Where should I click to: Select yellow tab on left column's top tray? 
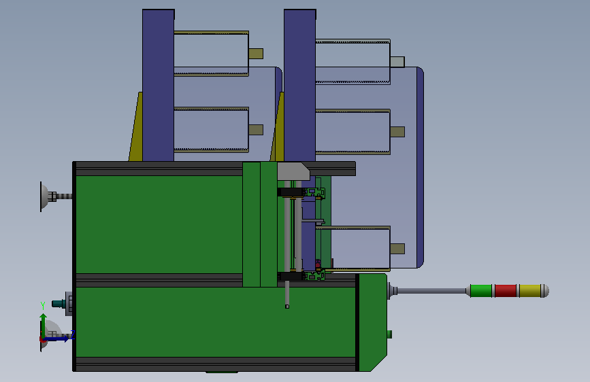coord(256,54)
